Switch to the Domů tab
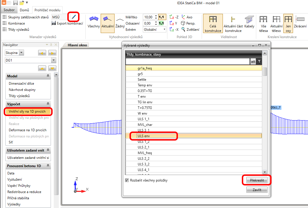 pos(24,10)
